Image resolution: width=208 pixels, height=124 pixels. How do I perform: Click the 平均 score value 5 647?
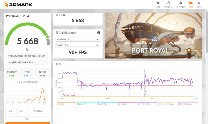(27, 75)
